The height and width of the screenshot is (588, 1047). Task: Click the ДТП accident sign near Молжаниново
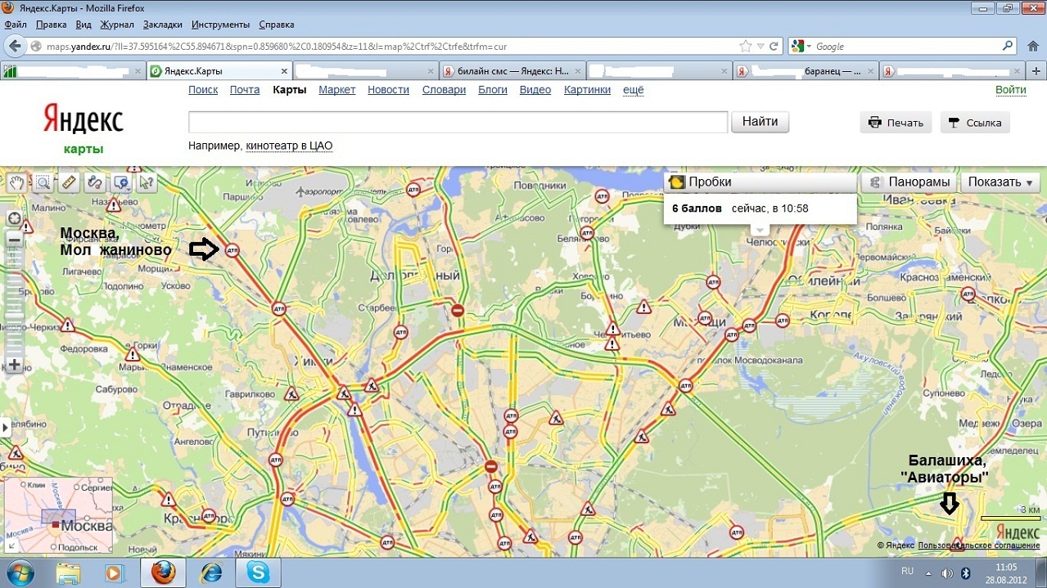[232, 251]
